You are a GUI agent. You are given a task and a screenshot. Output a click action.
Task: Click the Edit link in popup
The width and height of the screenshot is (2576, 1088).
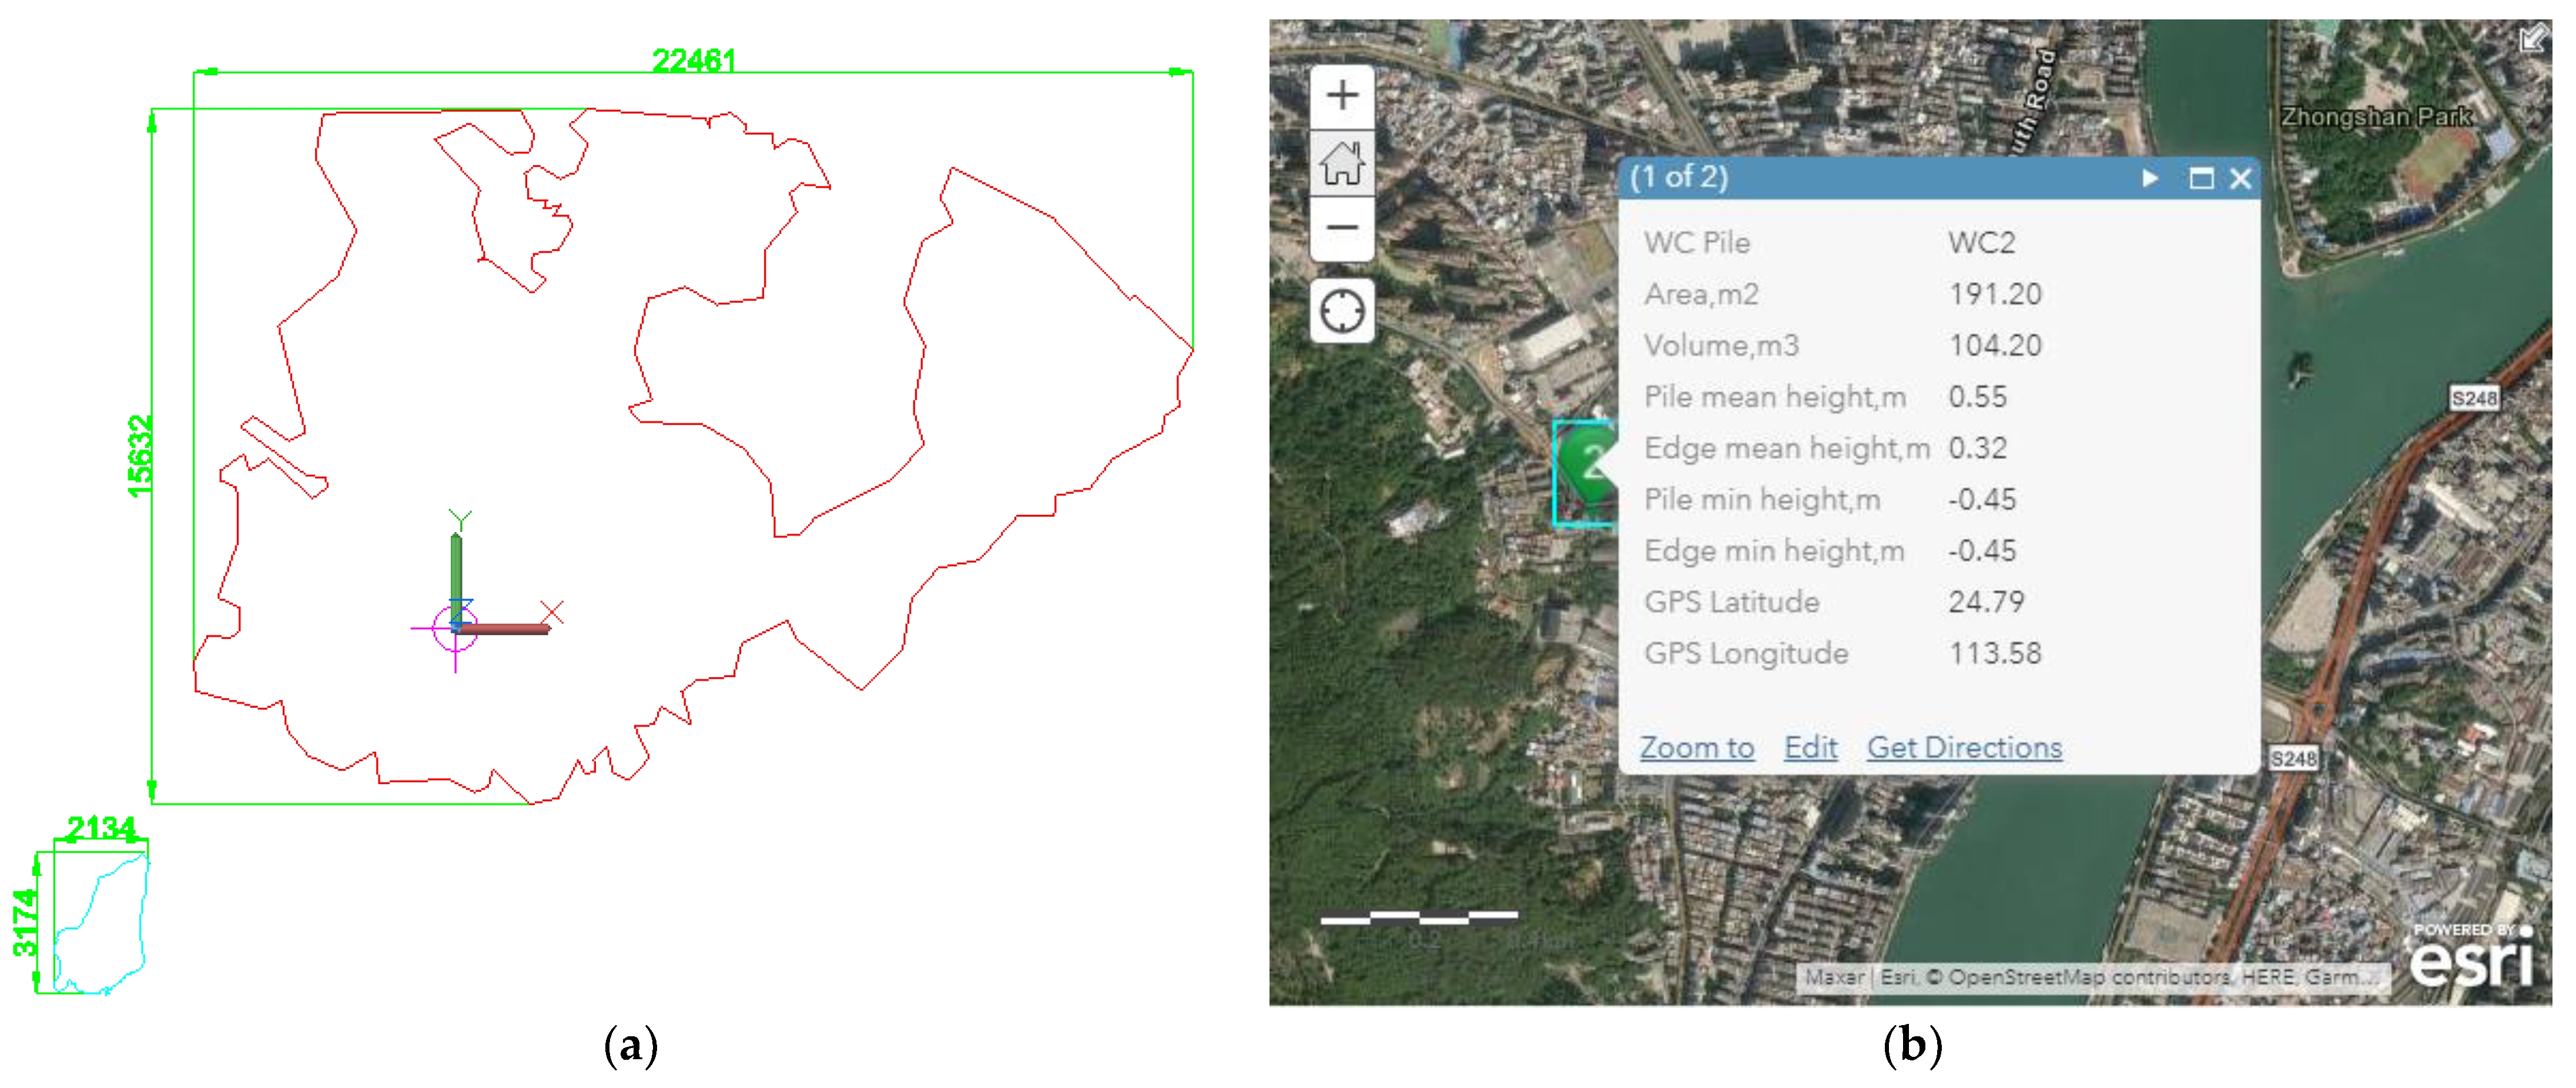(x=1810, y=747)
